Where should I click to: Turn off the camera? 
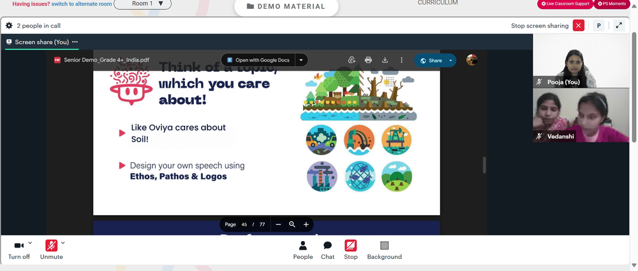pyautogui.click(x=19, y=249)
